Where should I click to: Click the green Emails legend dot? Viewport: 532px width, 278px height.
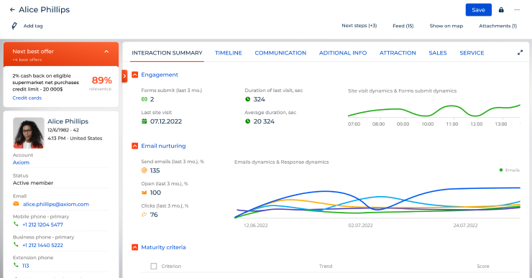click(x=501, y=170)
